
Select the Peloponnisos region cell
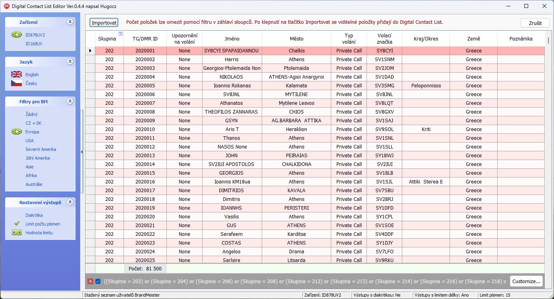point(426,85)
